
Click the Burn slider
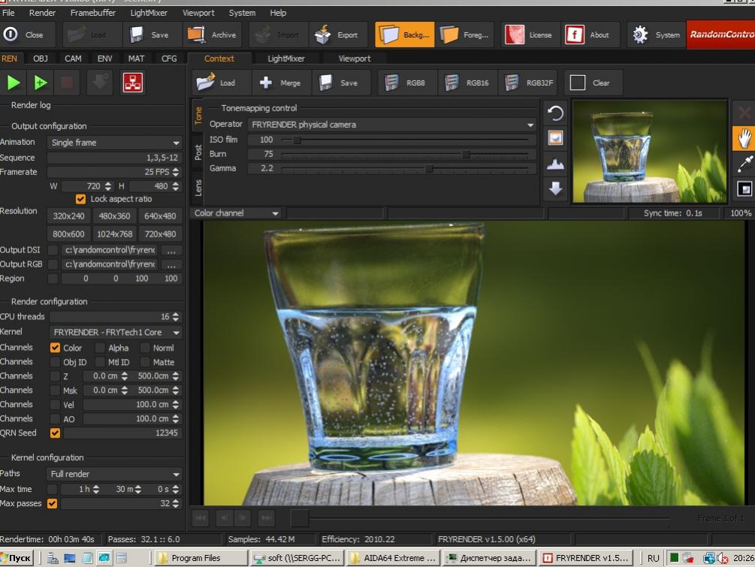click(x=406, y=154)
